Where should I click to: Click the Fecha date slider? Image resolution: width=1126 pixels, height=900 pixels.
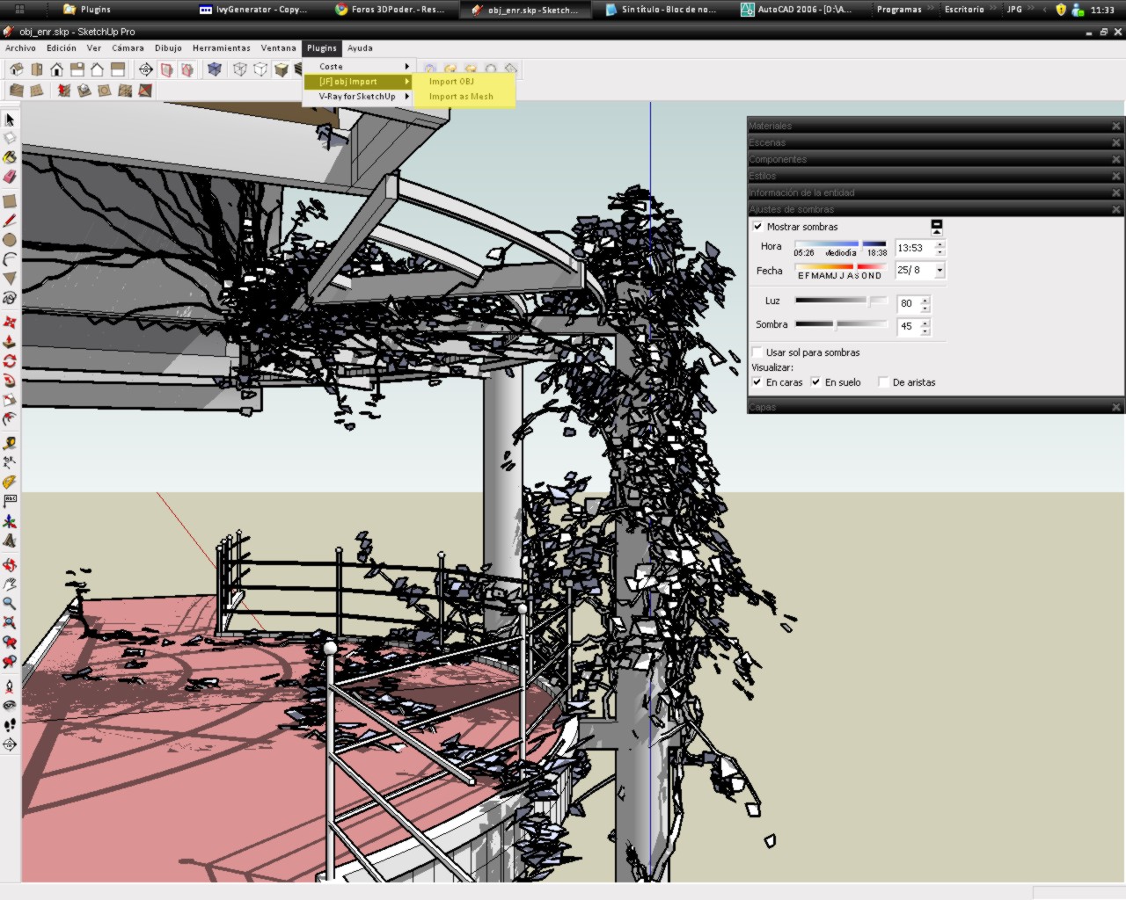pyautogui.click(x=842, y=266)
